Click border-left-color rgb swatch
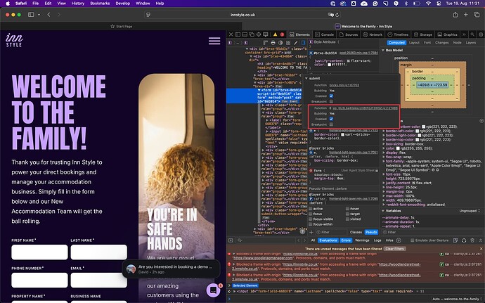This screenshot has height=303, width=485. click(x=418, y=131)
